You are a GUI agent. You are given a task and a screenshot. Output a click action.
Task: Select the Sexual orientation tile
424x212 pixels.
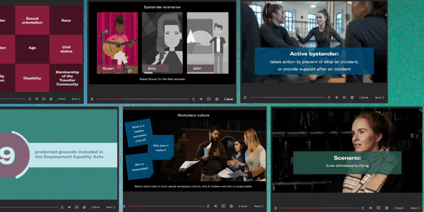32,20
